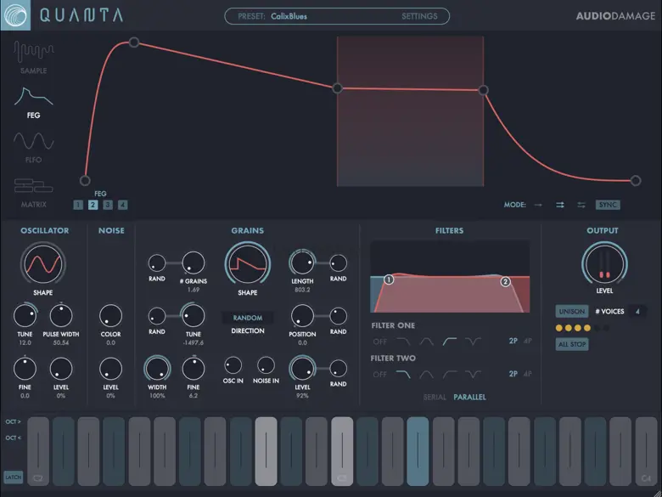Select SERIAL filter routing
The height and width of the screenshot is (497, 662).
(435, 397)
